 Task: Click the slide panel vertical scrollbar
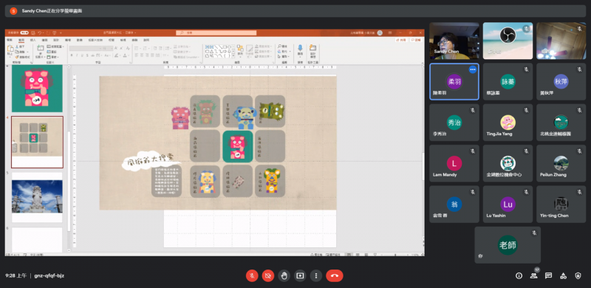pos(69,158)
